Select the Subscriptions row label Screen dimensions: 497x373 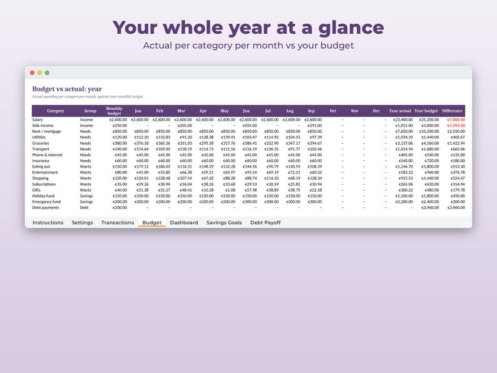(x=44, y=184)
